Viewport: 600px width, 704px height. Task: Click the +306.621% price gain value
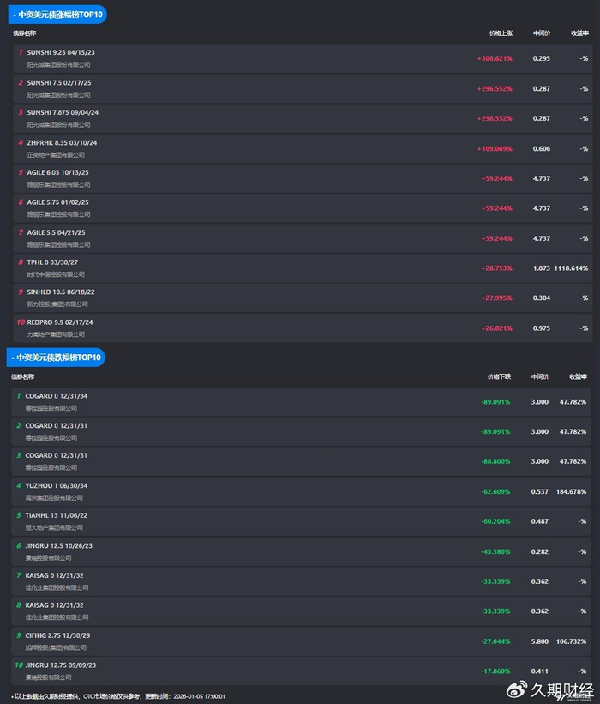point(495,58)
